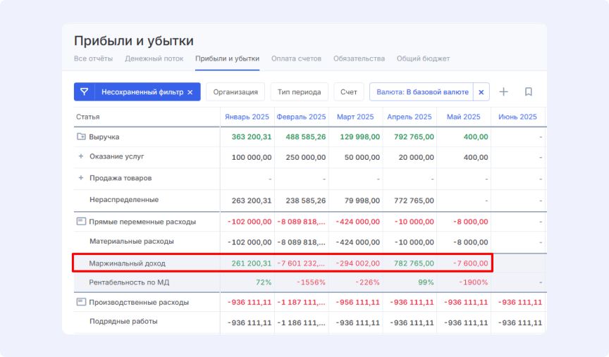Collapse Производственные расходы group icon
Screen dimensions: 609x357
81,302
